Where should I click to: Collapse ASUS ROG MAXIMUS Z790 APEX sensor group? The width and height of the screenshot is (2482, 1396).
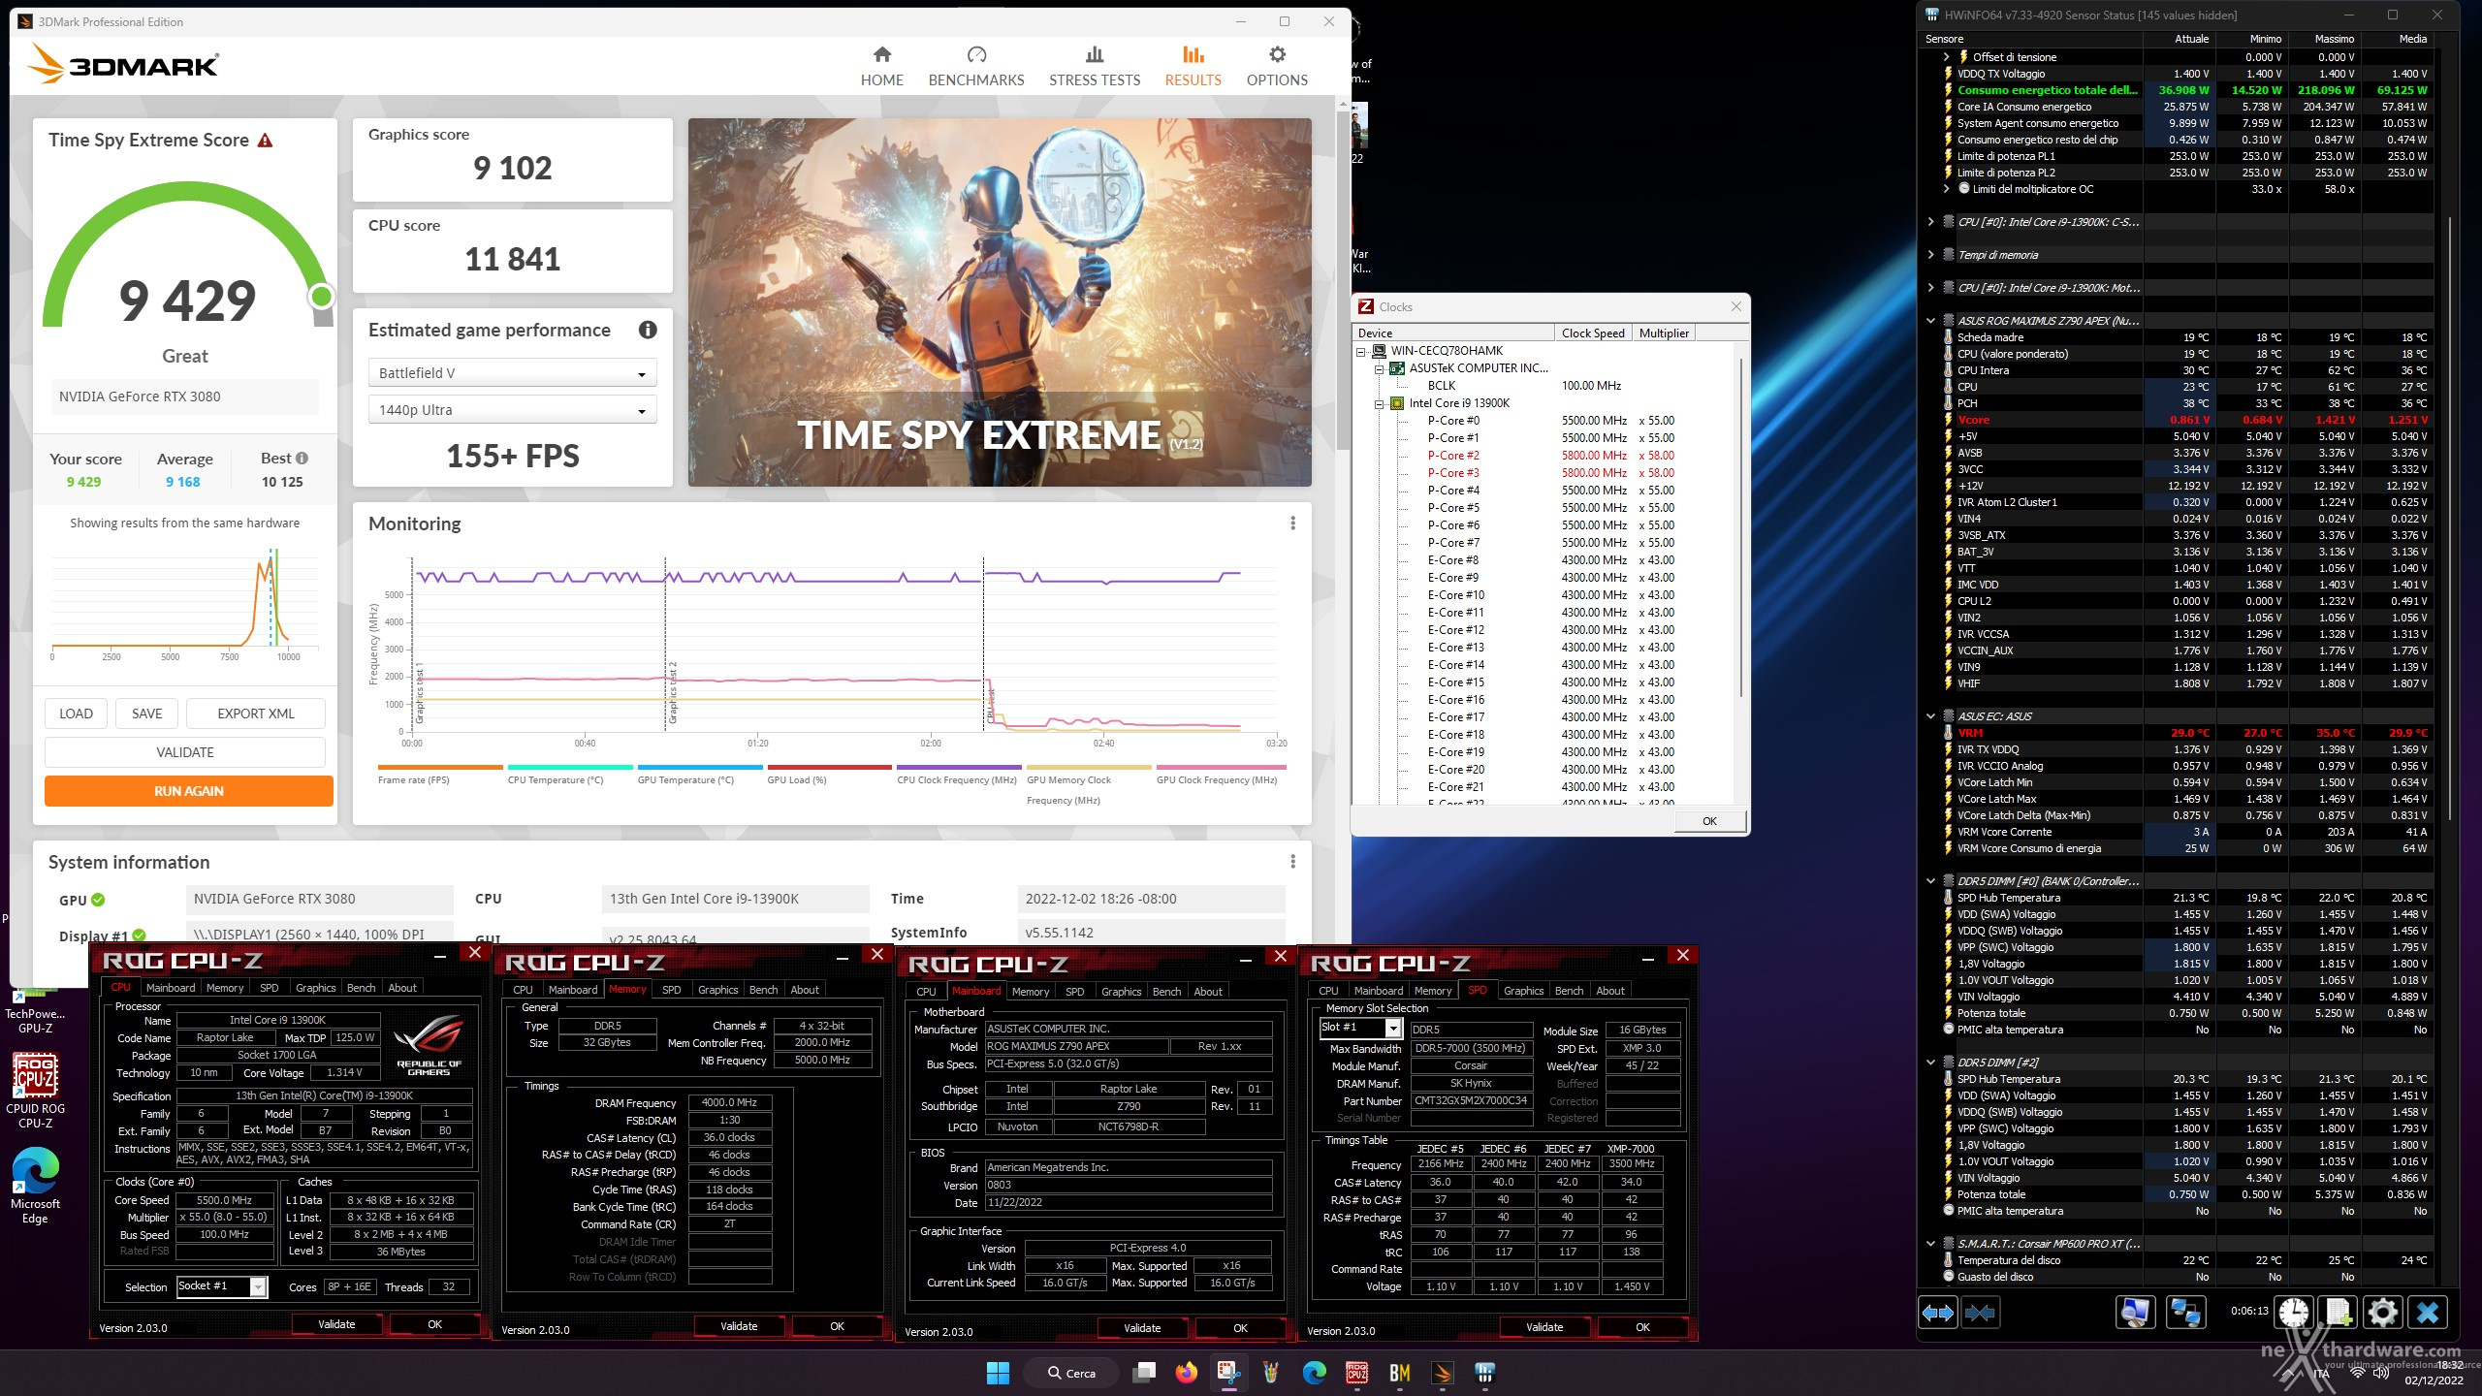tap(1930, 321)
